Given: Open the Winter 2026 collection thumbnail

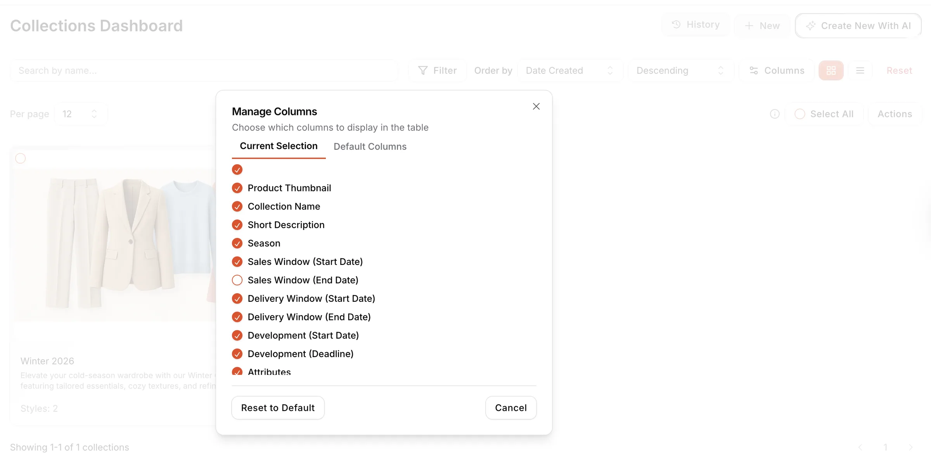Looking at the screenshot, I should pos(115,245).
